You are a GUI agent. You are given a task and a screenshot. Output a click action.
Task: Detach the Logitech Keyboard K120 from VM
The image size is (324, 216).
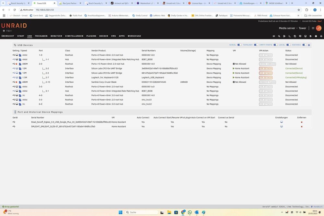point(266,78)
